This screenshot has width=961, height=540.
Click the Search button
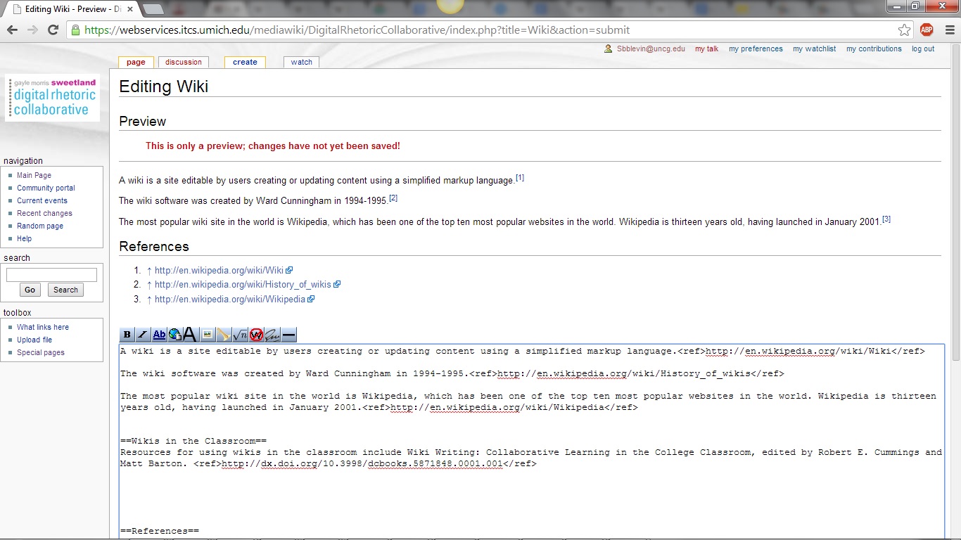click(65, 290)
